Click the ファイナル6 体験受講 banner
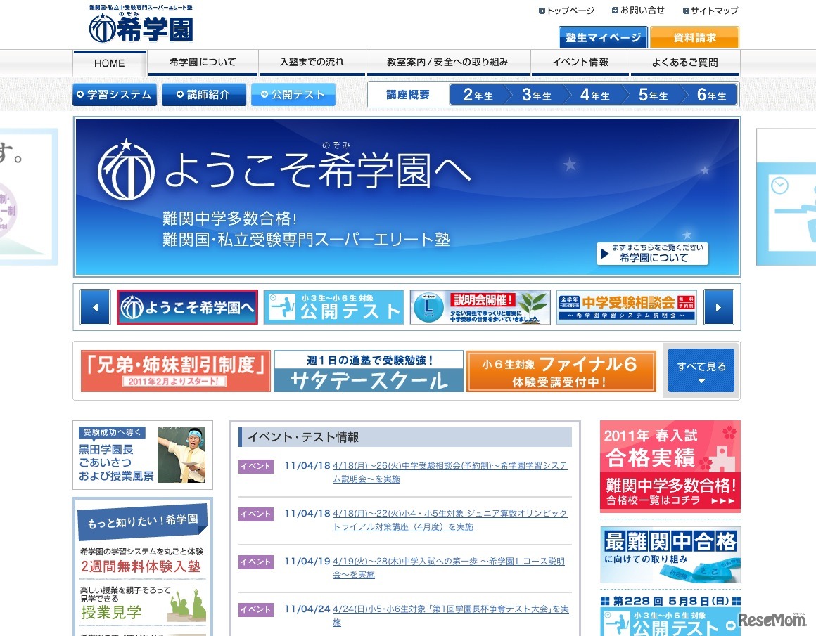 pyautogui.click(x=561, y=372)
